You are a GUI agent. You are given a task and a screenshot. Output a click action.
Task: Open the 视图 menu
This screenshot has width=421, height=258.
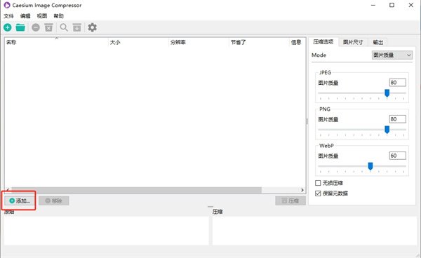pos(42,16)
